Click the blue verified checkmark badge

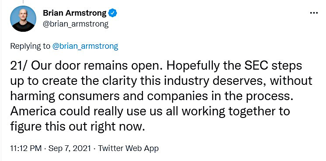point(113,13)
